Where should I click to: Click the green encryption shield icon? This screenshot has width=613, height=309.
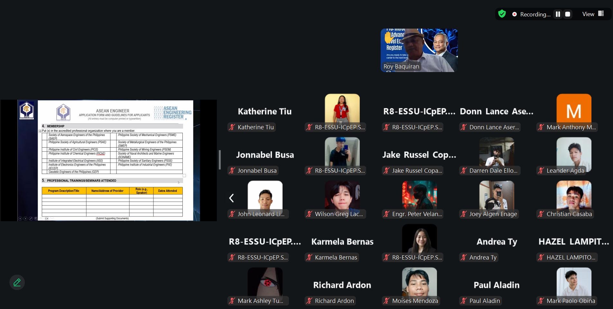[502, 14]
